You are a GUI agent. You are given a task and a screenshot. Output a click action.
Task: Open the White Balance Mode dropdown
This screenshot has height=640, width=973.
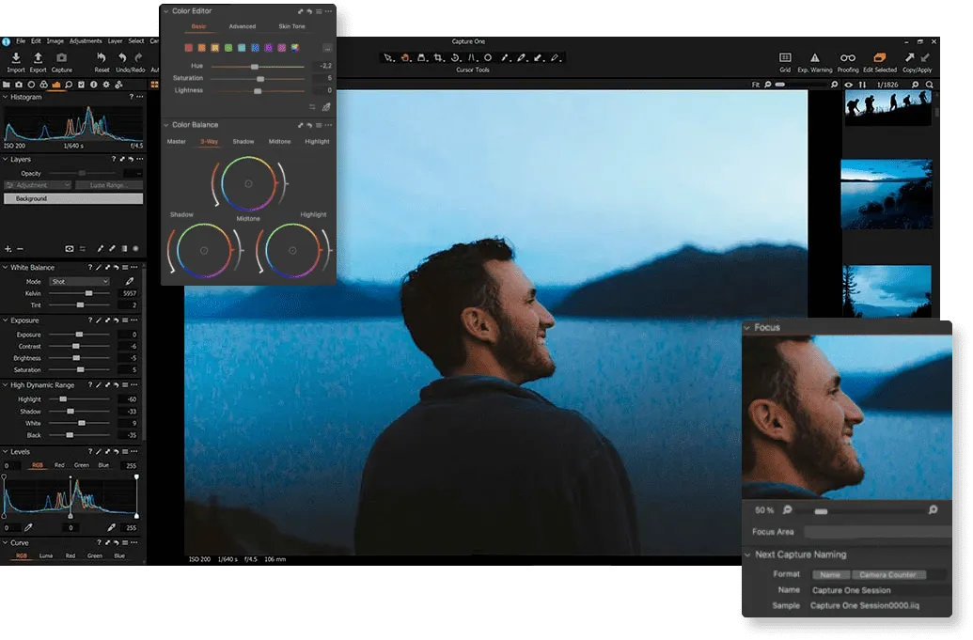[79, 282]
